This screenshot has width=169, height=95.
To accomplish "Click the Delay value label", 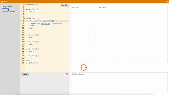I will coord(7,7).
